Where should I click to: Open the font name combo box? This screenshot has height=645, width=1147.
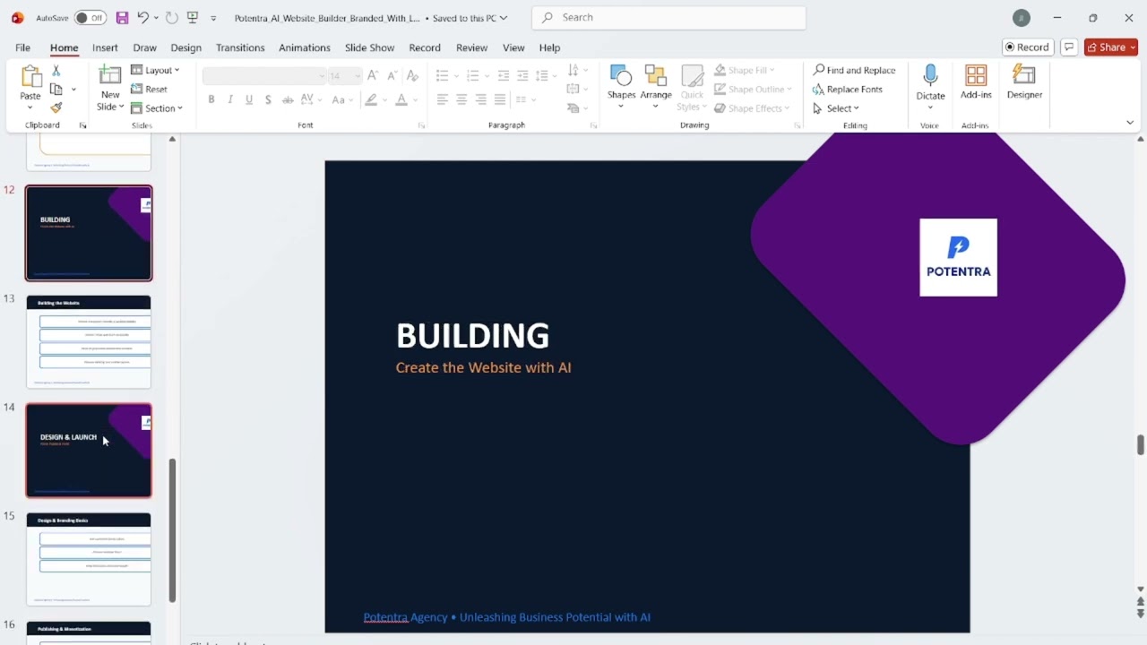264,76
